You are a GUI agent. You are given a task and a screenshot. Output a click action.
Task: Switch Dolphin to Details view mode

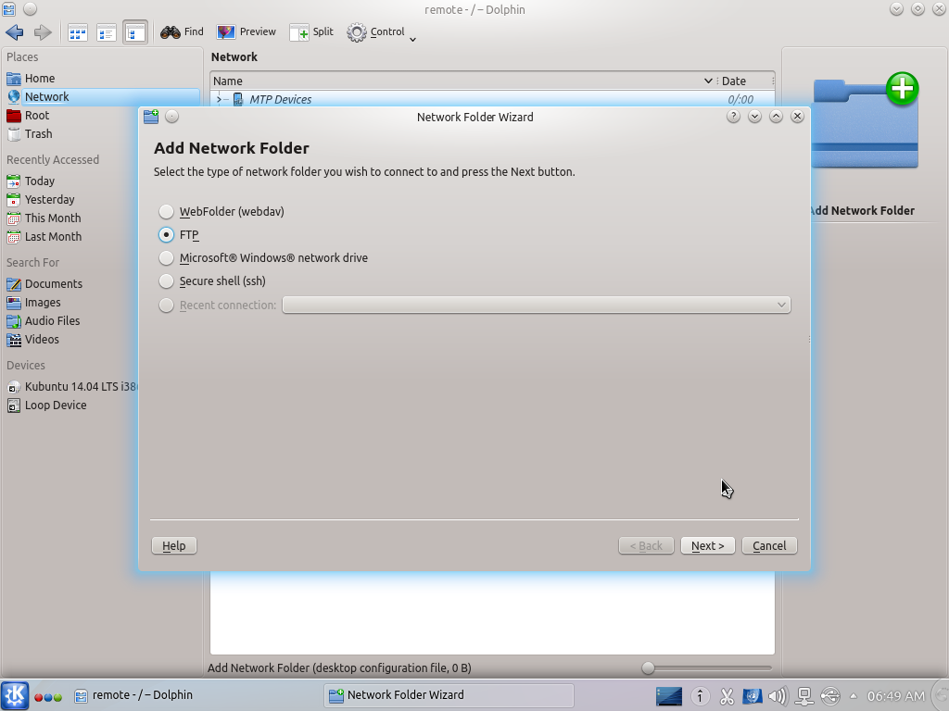[135, 32]
